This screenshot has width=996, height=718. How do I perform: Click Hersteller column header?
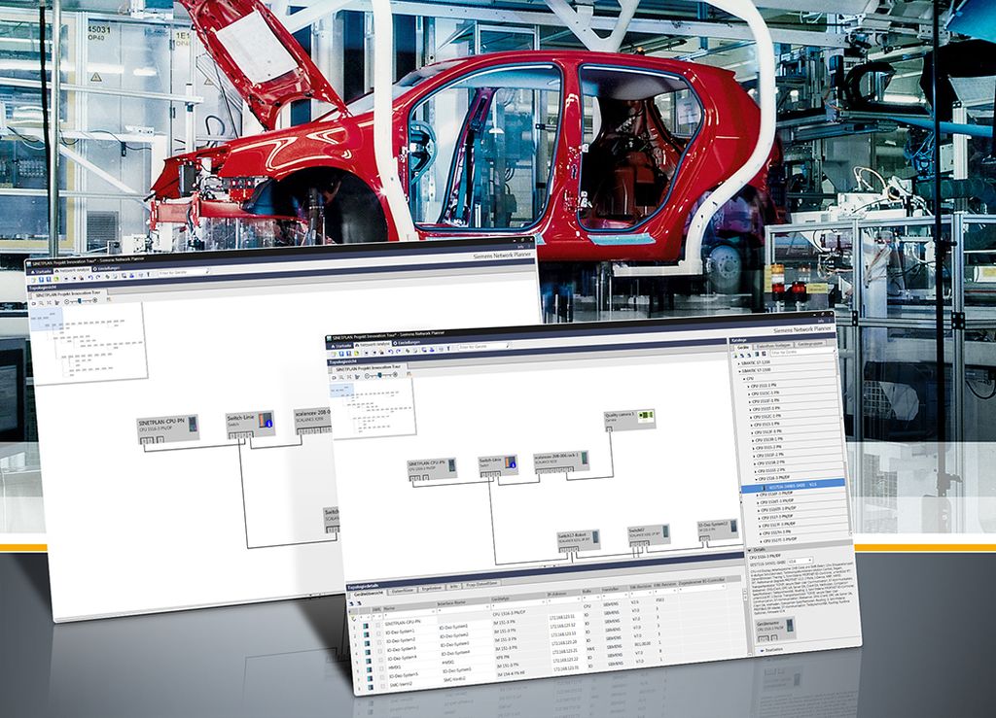(615, 590)
